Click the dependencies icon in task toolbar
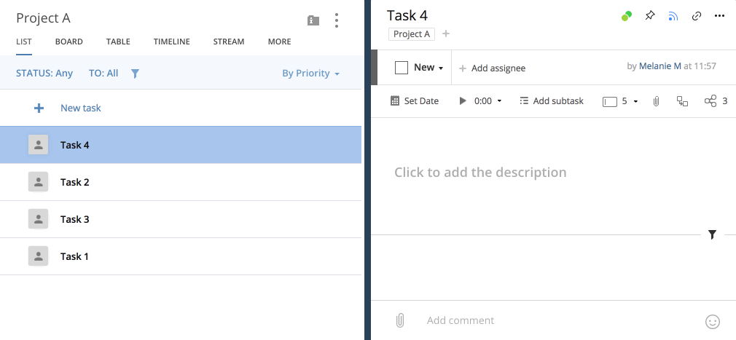The height and width of the screenshot is (340, 736). (682, 101)
